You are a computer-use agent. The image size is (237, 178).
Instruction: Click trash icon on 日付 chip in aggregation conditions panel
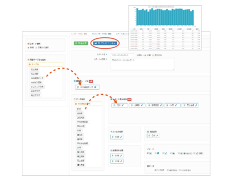(x=149, y=136)
